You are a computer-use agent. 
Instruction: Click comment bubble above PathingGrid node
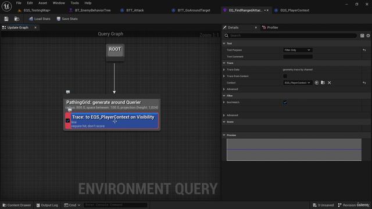pyautogui.click(x=68, y=92)
